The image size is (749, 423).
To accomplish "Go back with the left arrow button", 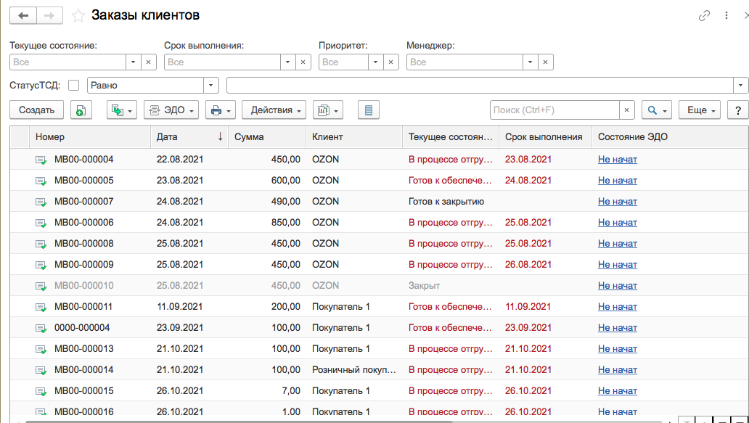I will pos(23,15).
